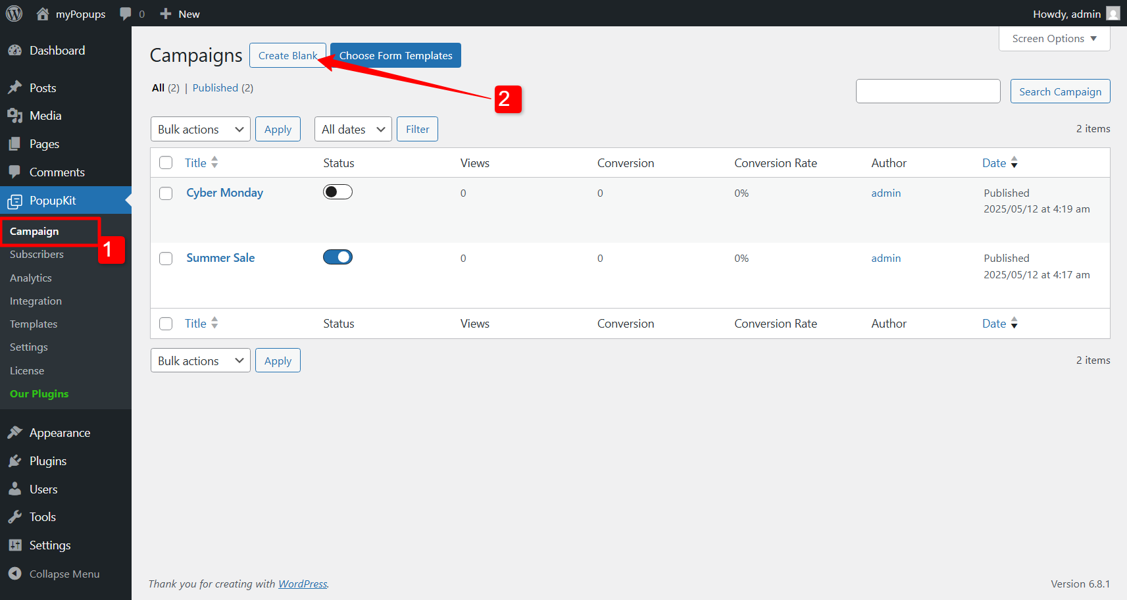This screenshot has height=600, width=1127.
Task: Click the Collapse Menu arrow icon
Action: (15, 574)
